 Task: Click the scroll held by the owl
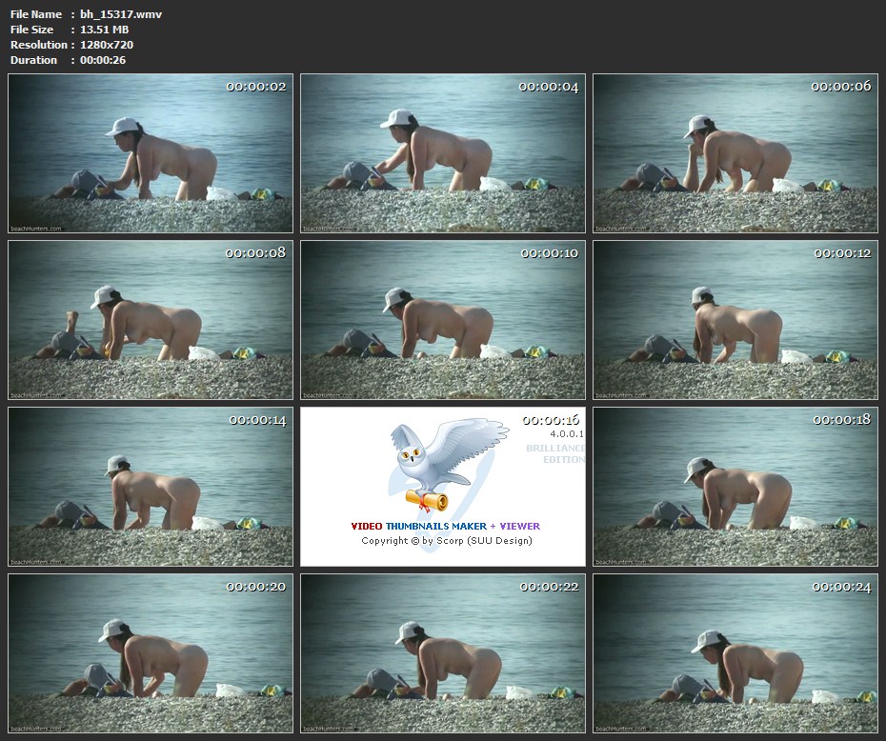426,500
